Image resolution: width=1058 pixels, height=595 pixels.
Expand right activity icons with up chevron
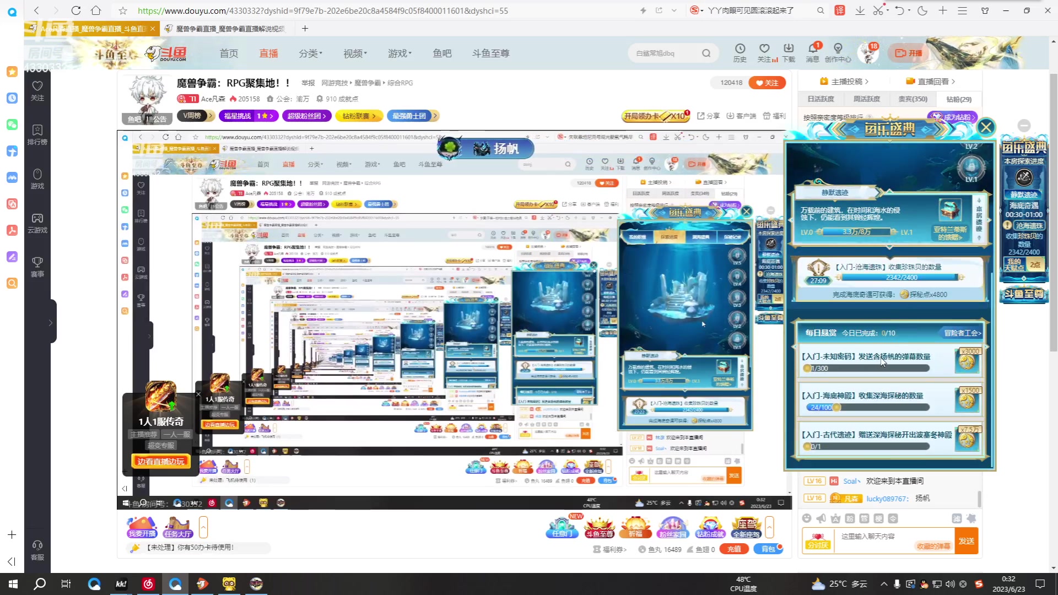tap(769, 527)
